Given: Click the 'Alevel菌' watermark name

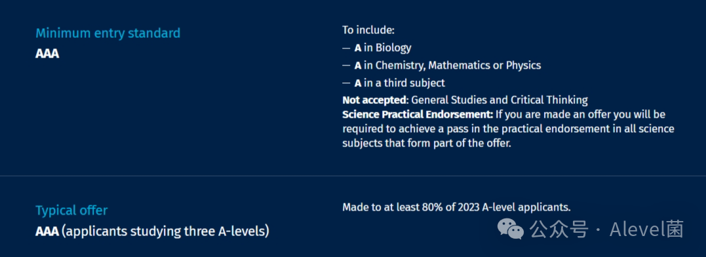Looking at the screenshot, I should 646,229.
